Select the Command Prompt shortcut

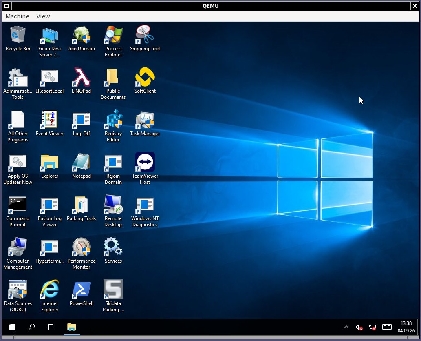click(18, 211)
